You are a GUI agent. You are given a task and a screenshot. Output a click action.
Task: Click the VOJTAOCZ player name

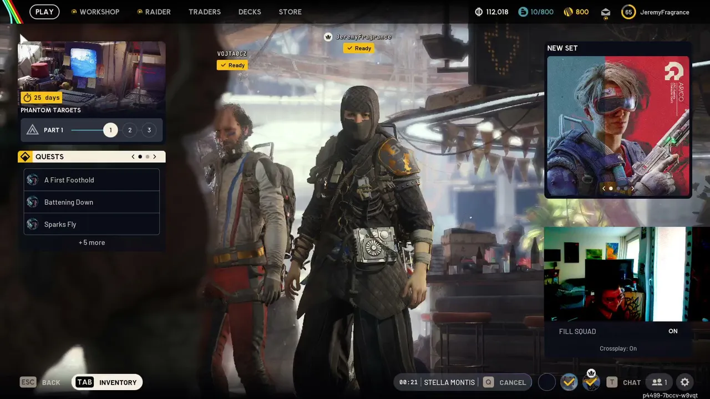pyautogui.click(x=232, y=54)
